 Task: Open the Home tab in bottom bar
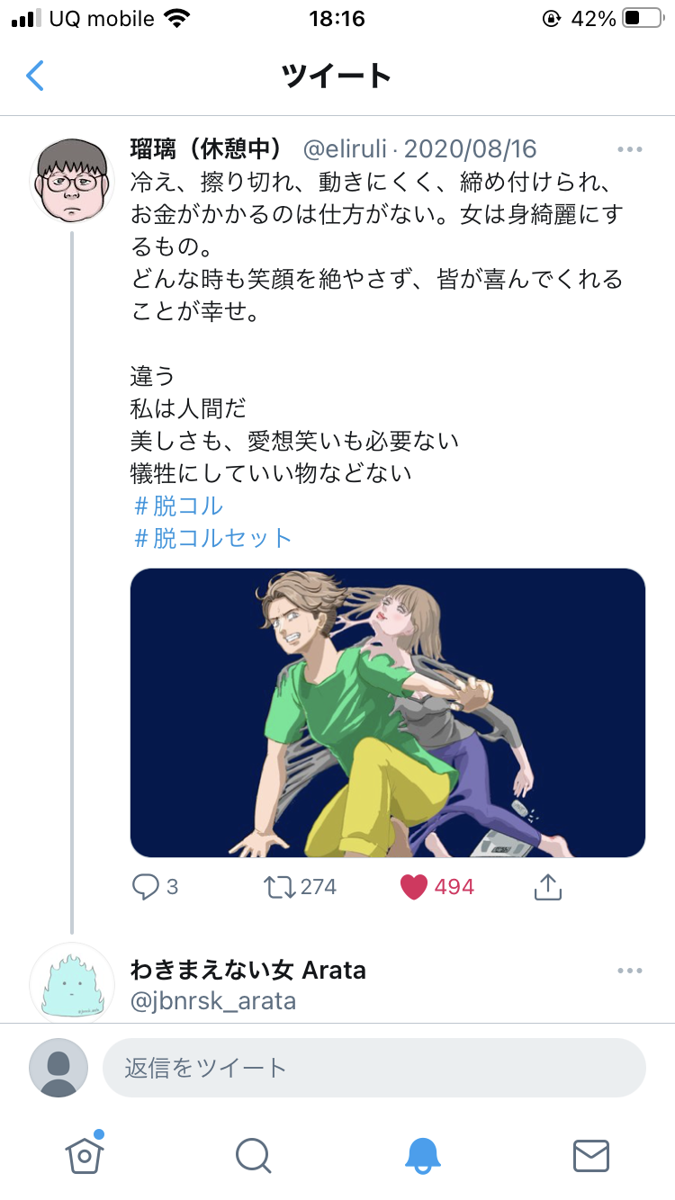85,1155
